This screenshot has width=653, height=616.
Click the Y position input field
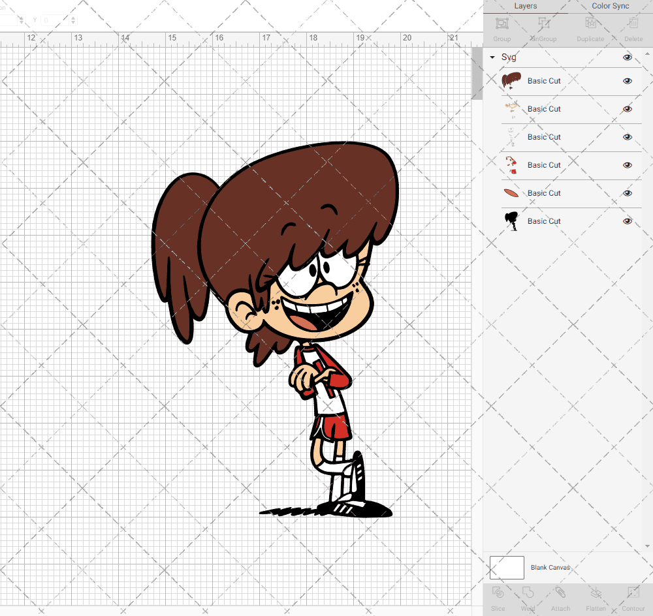(56, 20)
